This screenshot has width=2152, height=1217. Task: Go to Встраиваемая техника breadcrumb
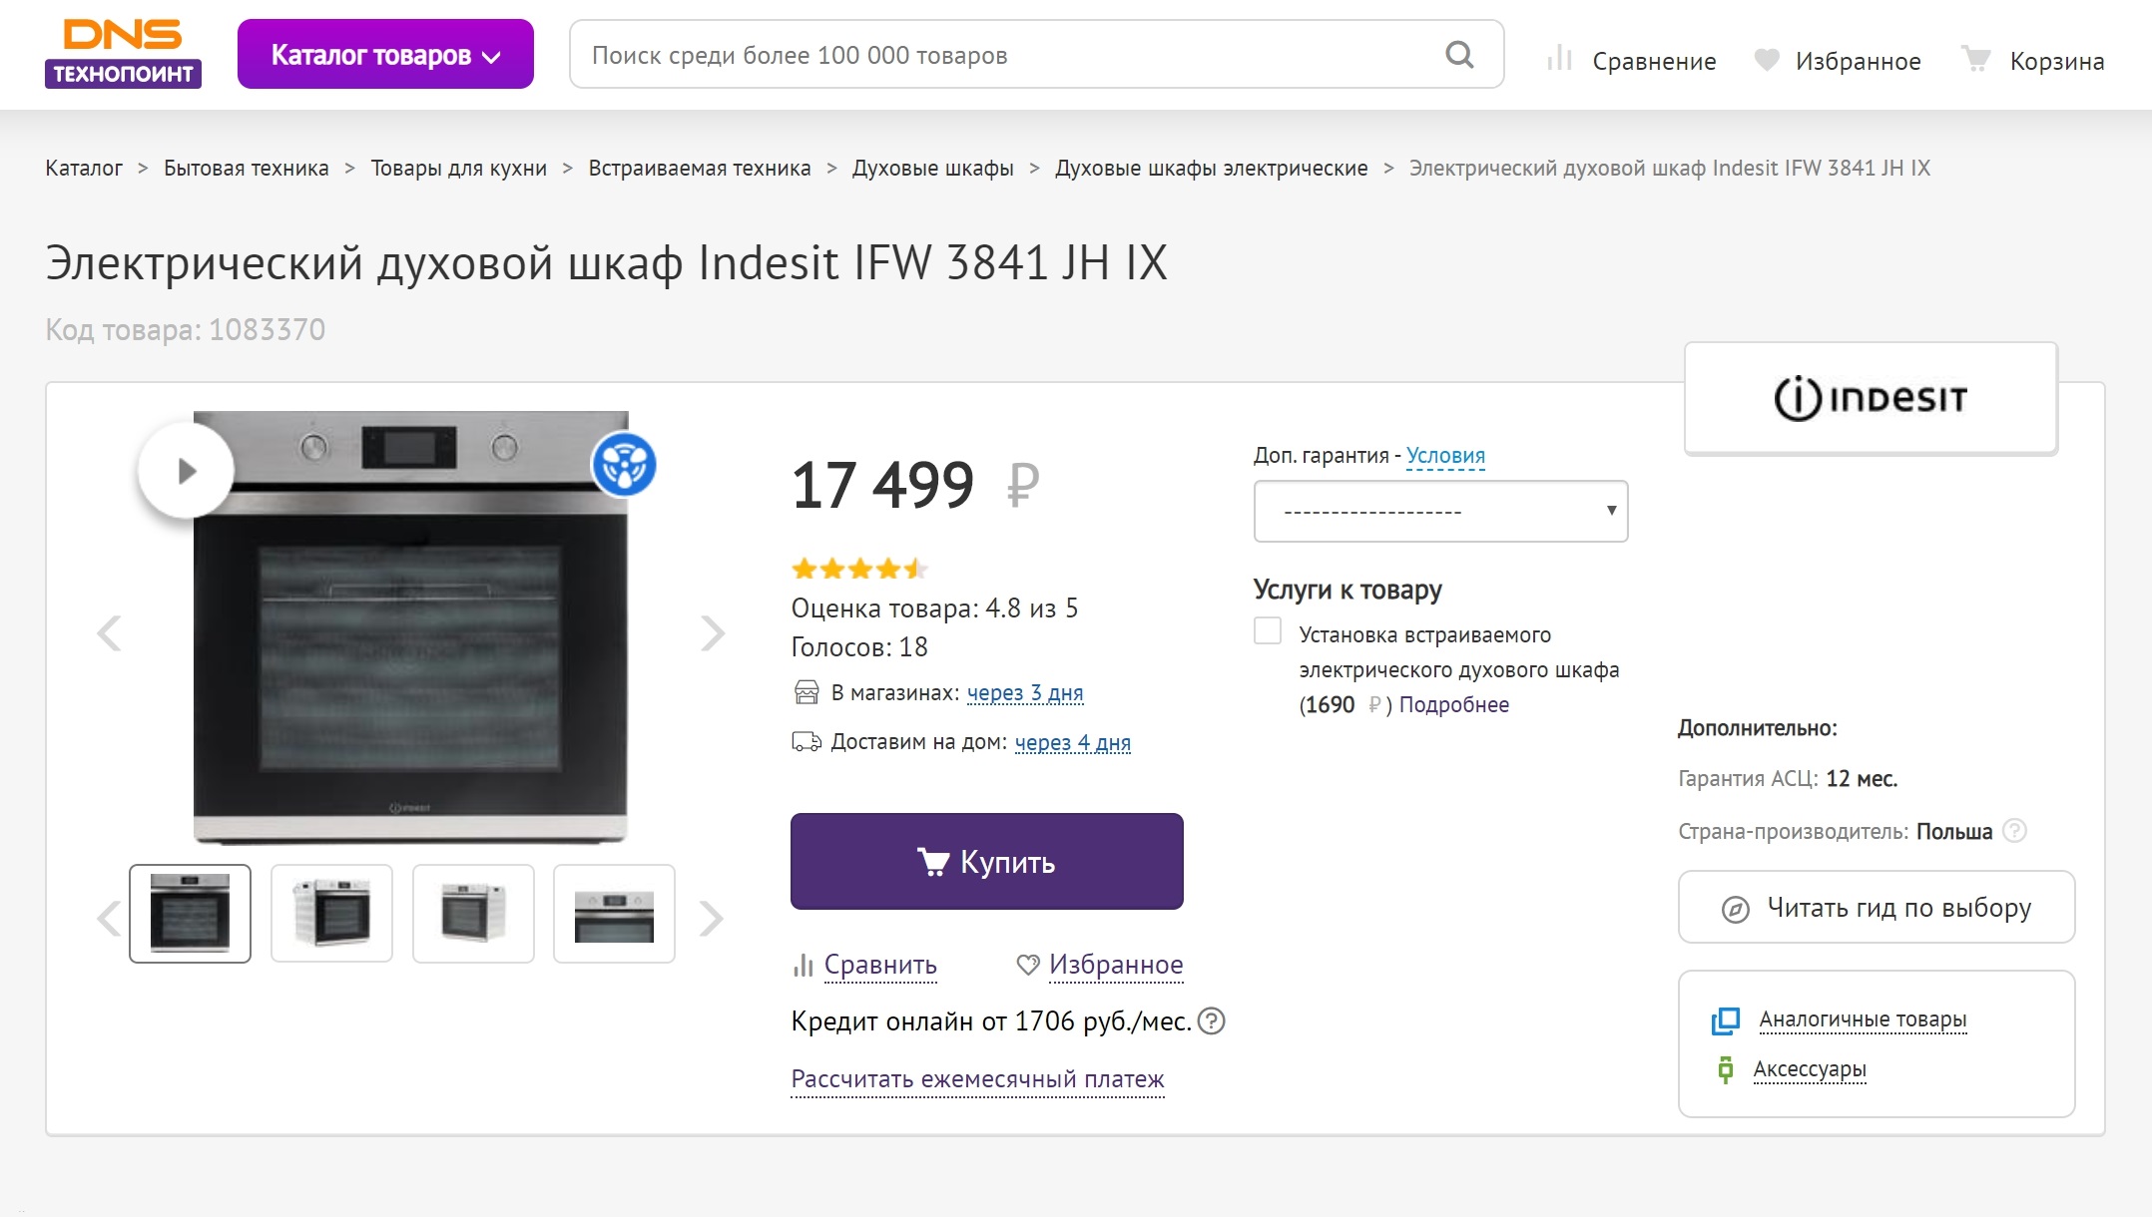tap(700, 168)
